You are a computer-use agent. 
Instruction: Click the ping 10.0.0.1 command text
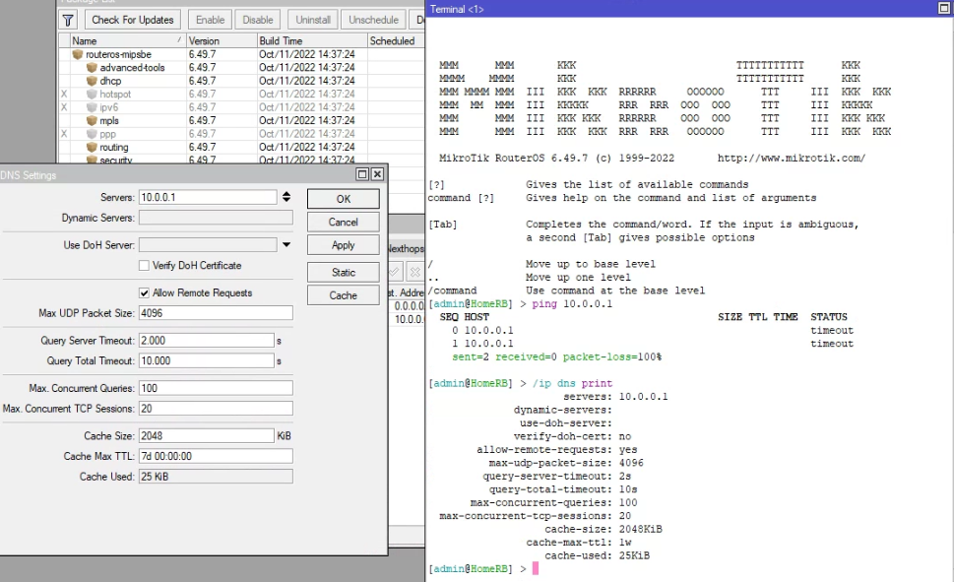572,303
